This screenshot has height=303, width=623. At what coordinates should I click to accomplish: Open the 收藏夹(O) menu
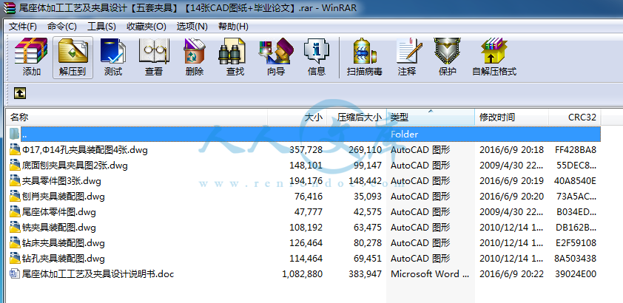147,27
